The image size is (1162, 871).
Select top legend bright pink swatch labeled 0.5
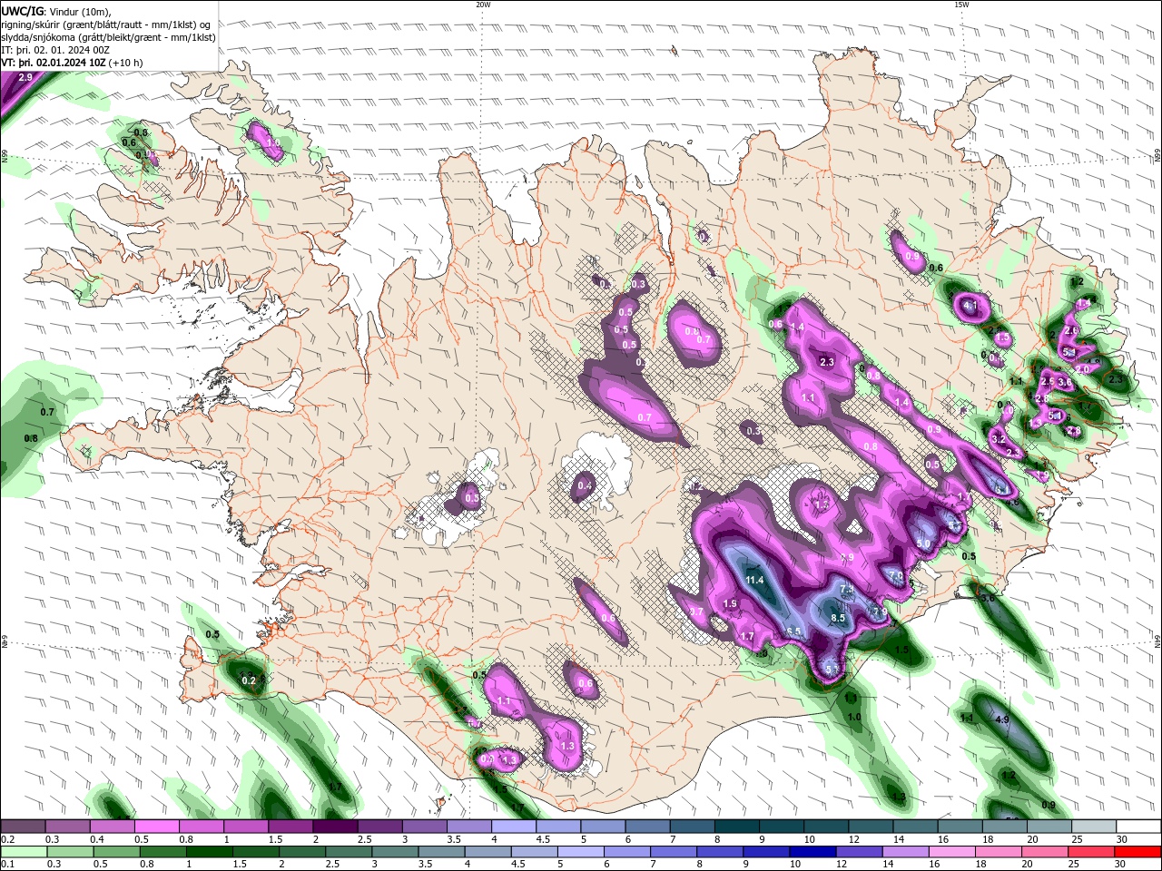pos(156,827)
